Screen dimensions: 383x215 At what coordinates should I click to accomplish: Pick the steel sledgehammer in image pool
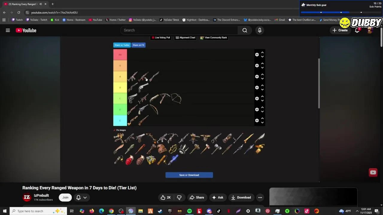point(216,149)
